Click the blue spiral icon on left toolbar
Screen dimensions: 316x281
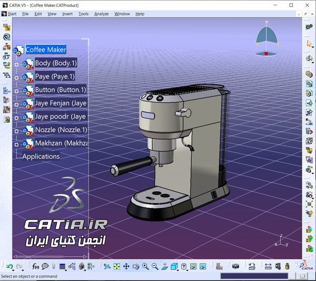(x=6, y=37)
